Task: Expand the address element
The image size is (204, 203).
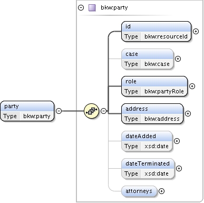Action: (188, 113)
